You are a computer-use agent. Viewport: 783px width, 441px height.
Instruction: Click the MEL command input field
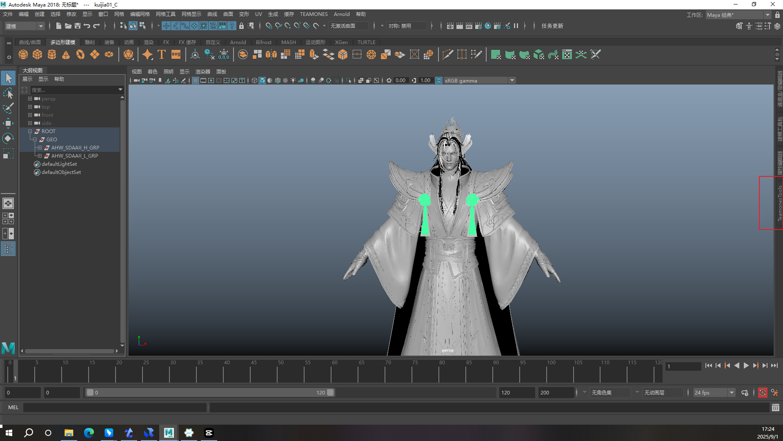[114, 407]
